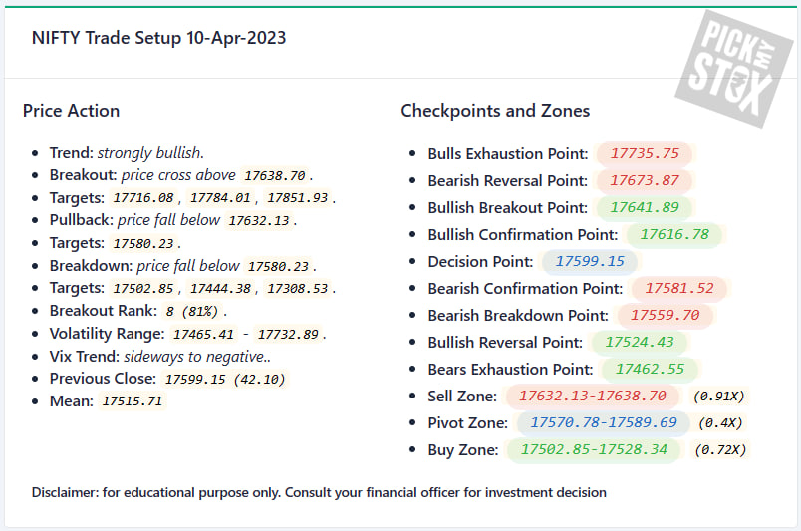Click breakout price value 17638.70
The image size is (801, 531).
[x=275, y=175]
